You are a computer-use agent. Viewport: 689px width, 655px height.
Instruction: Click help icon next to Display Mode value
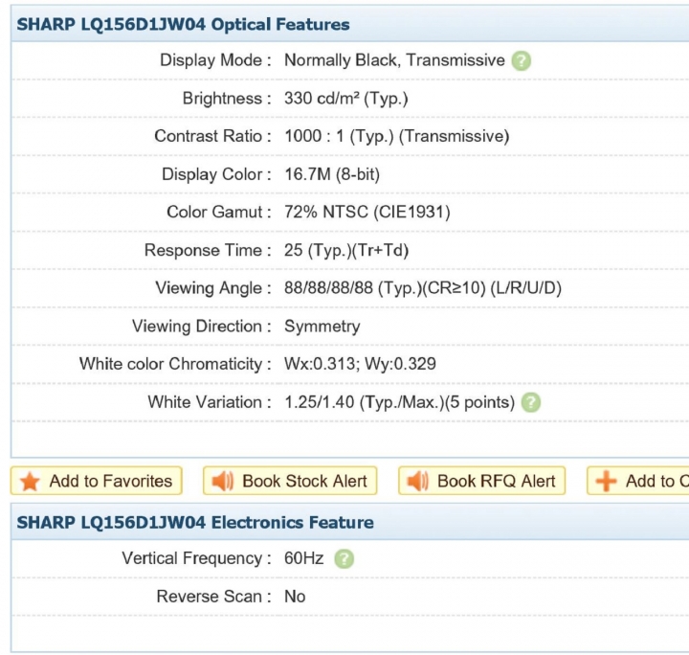tap(522, 60)
